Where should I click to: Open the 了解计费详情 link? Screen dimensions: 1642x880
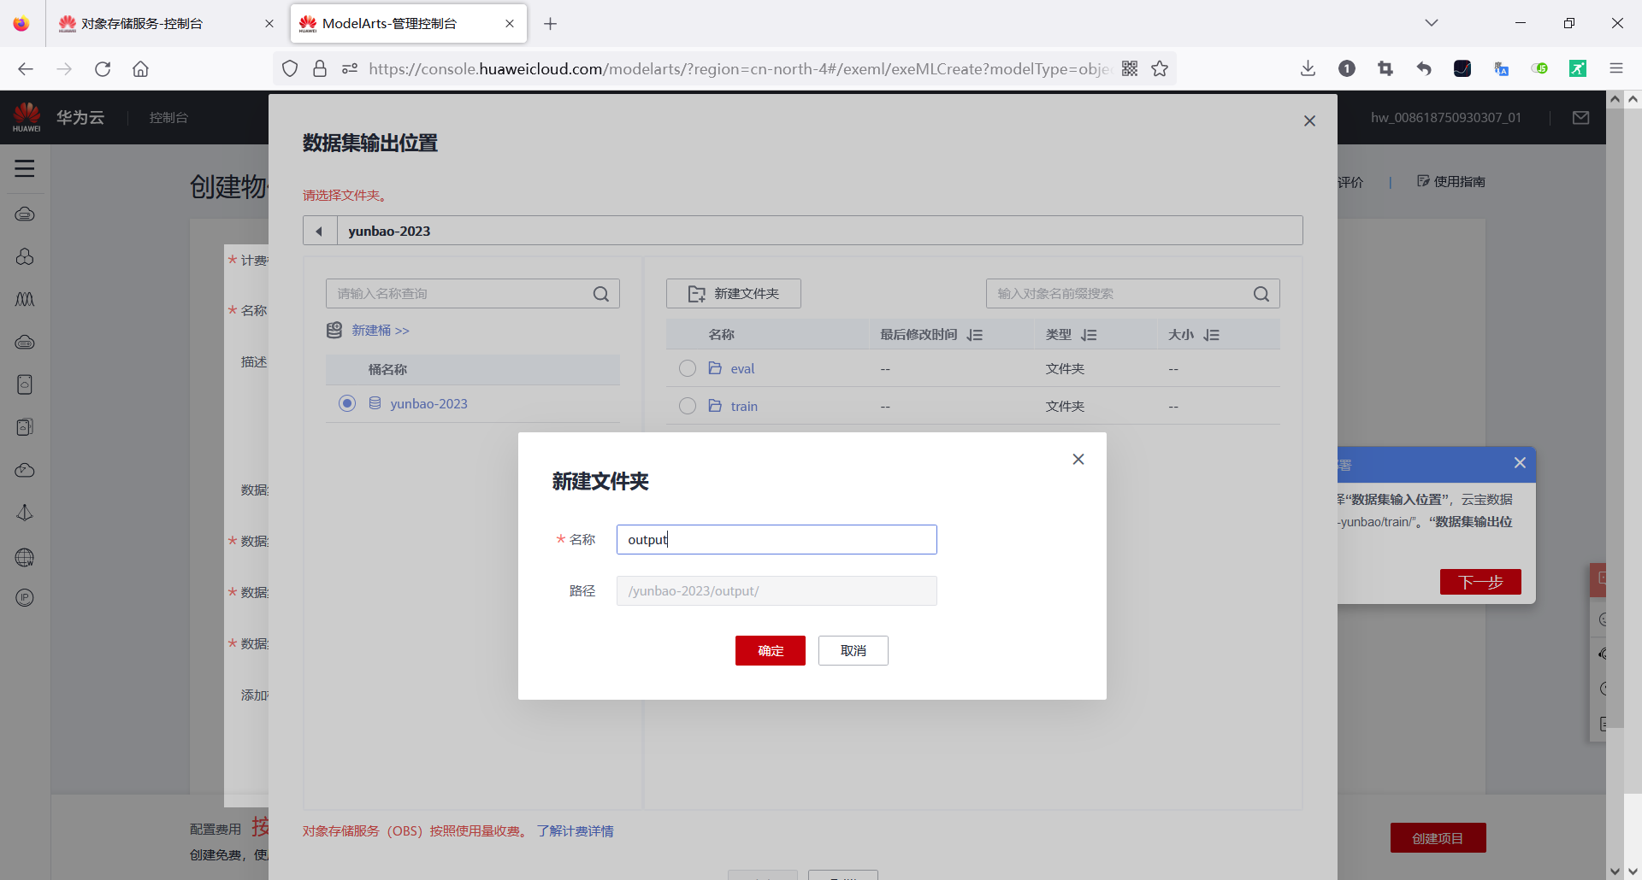(x=575, y=830)
